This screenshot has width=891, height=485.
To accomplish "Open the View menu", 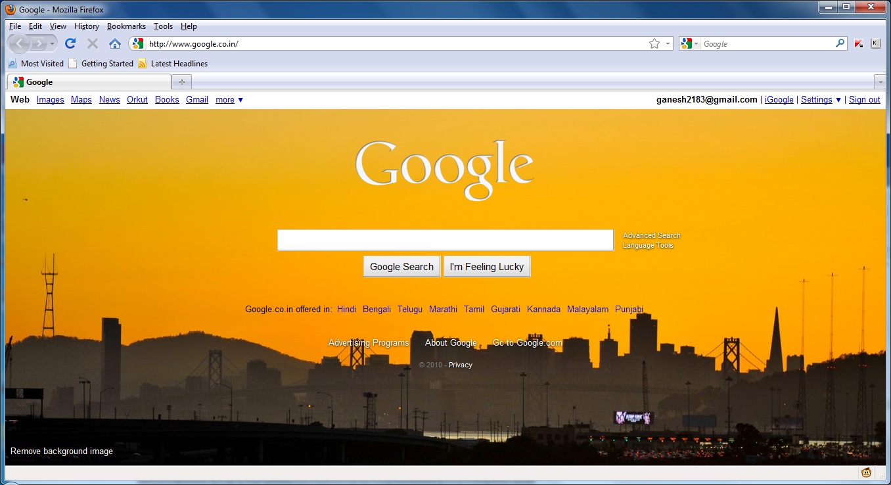I will [58, 26].
